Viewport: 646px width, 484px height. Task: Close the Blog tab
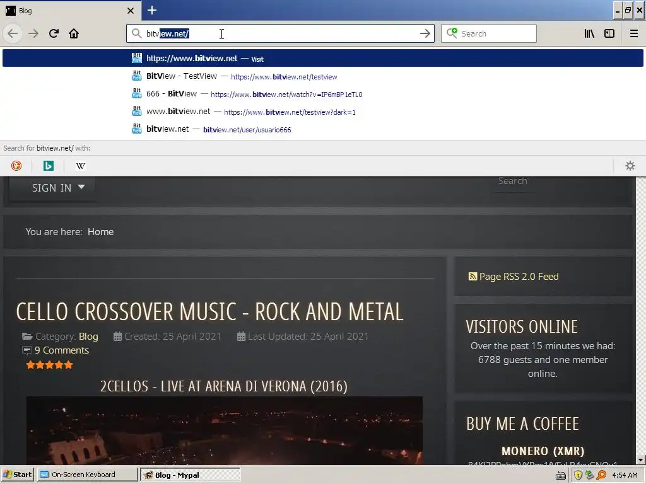click(131, 11)
